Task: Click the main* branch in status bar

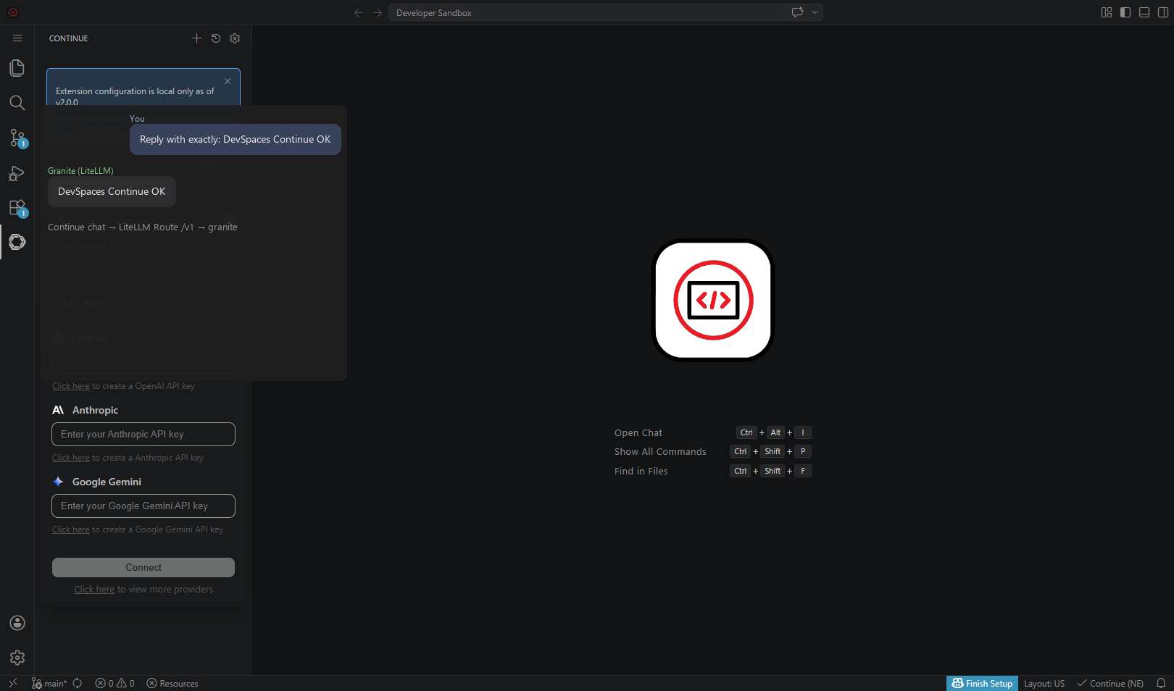Action: point(49,683)
